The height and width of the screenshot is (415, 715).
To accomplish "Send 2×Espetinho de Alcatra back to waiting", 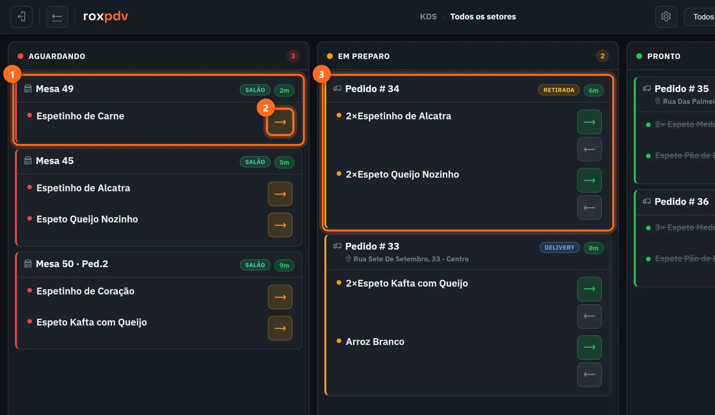I will 589,149.
